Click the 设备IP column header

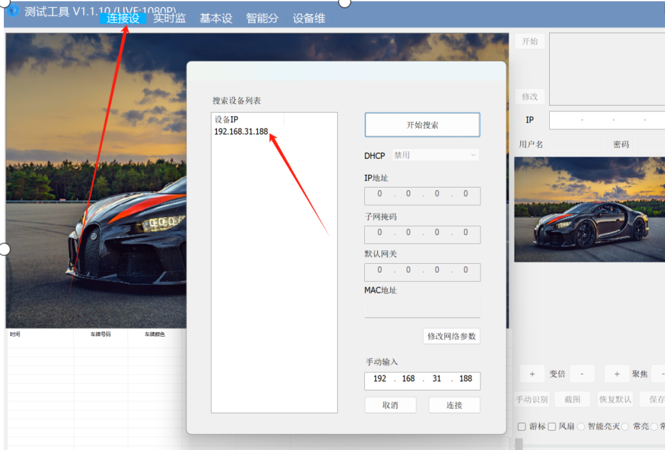pyautogui.click(x=248, y=120)
